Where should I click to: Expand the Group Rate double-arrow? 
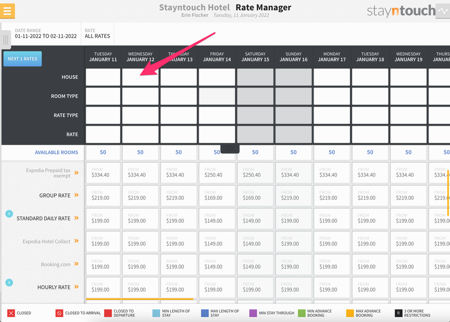76,195
